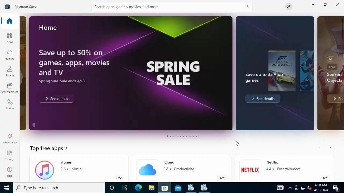Image resolution: width=344 pixels, height=193 pixels.
Task: Click the user profile account icon
Action: pos(289,6)
